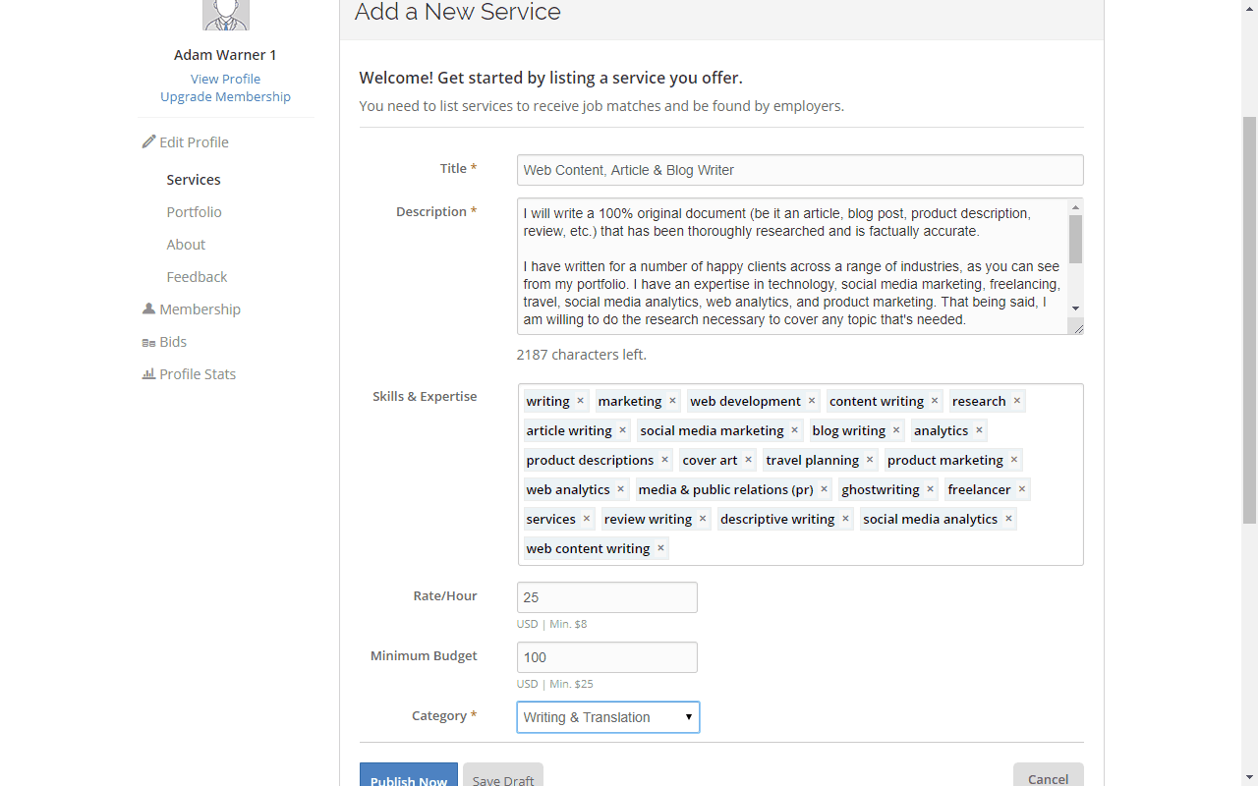Click the description resize handle
This screenshot has height=786, width=1258.
click(1076, 328)
